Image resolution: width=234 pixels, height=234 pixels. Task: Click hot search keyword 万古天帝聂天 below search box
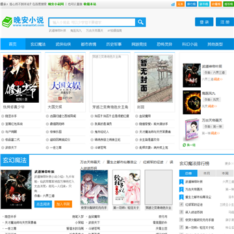[x=94, y=31]
